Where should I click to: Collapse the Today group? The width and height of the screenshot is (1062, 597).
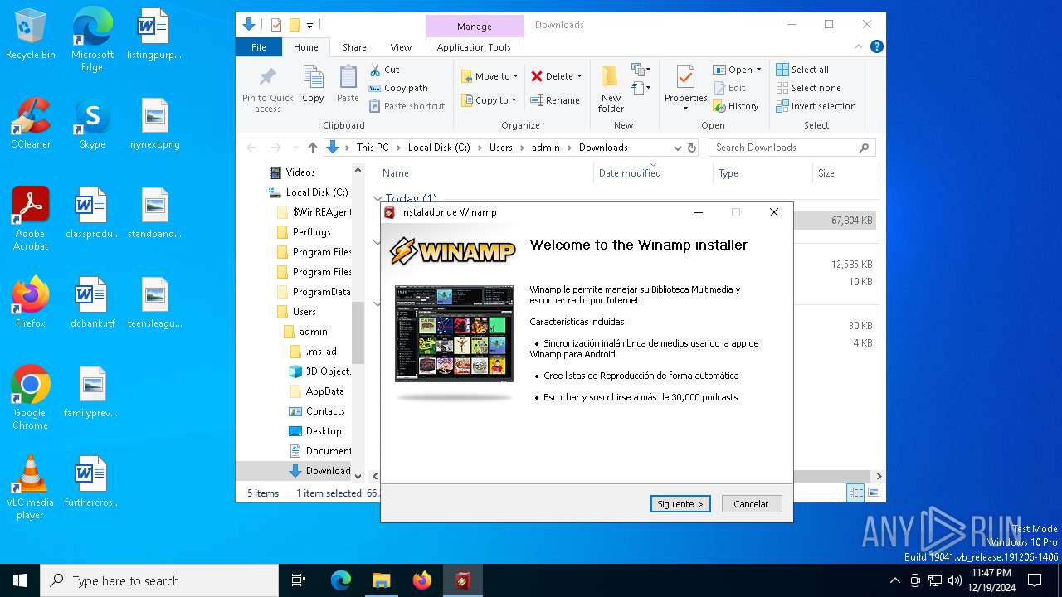[378, 199]
